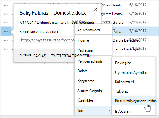Open ellipsis menu for second Garcia Belediyesi row
This screenshot has height=118, width=159.
(6, 49)
